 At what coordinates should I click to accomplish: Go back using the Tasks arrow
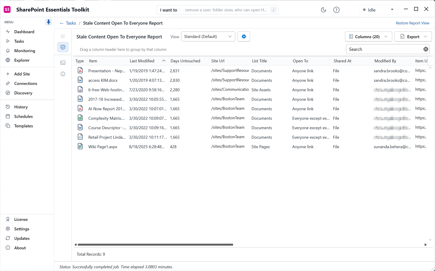62,23
